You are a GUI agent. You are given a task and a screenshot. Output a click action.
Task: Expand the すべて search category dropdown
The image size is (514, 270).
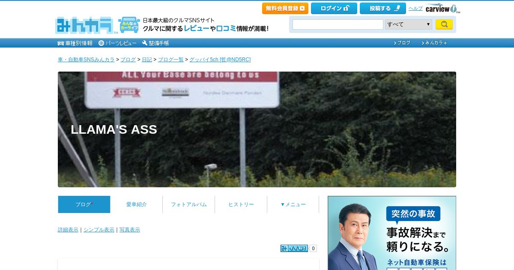pyautogui.click(x=409, y=24)
